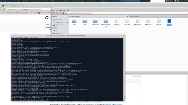Screen dimensions: 188x105
Task: Open Edit menu in Terminal window
Action: click(16, 37)
